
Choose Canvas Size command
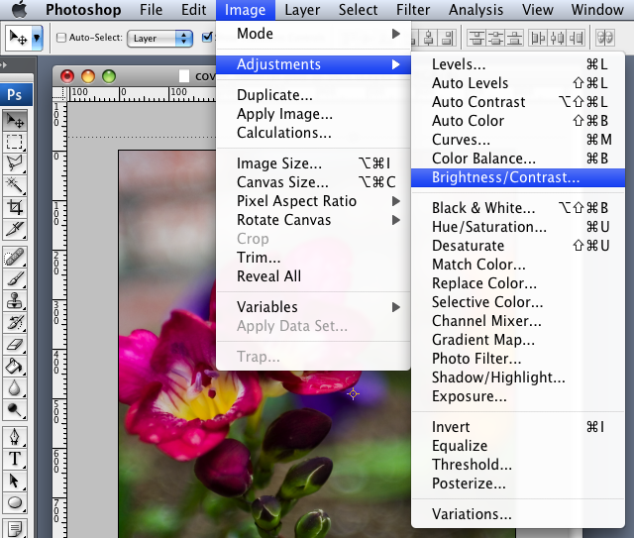[x=313, y=182]
